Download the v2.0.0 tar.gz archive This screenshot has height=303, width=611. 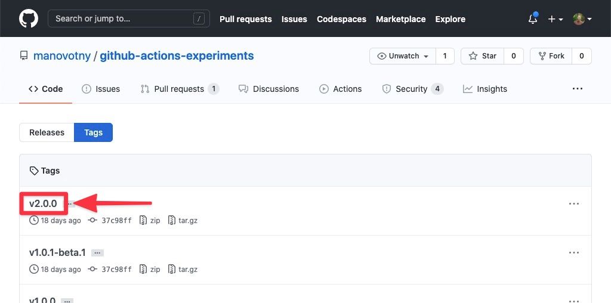(x=183, y=220)
